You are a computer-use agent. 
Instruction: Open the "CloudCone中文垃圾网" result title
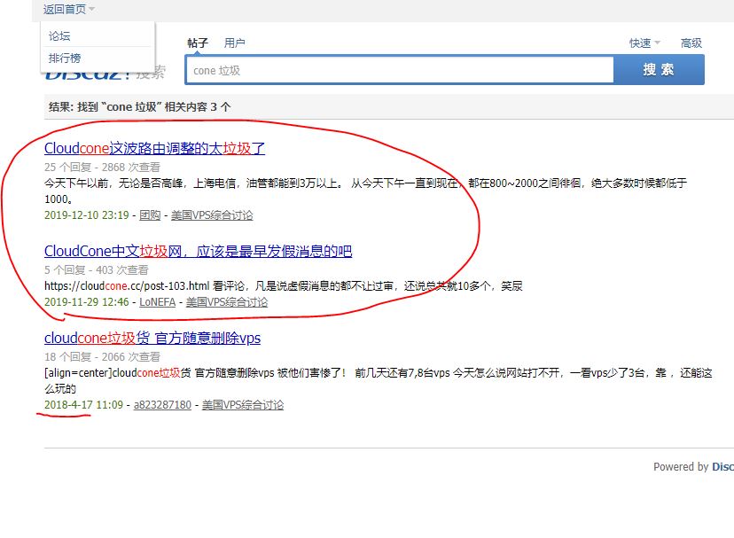coord(198,252)
